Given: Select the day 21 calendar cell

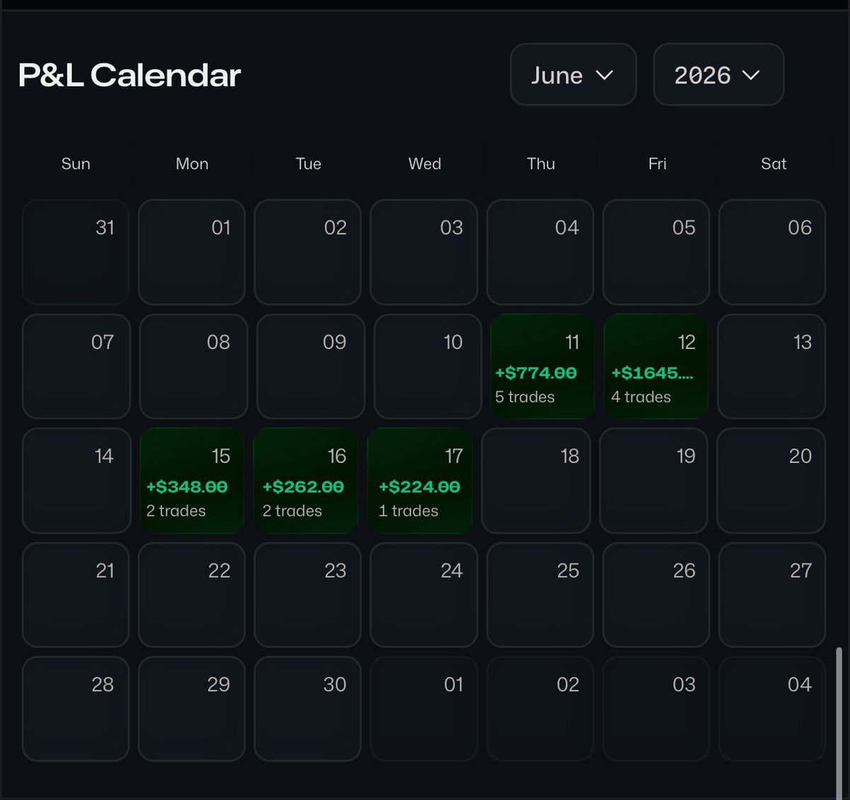Looking at the screenshot, I should [76, 595].
